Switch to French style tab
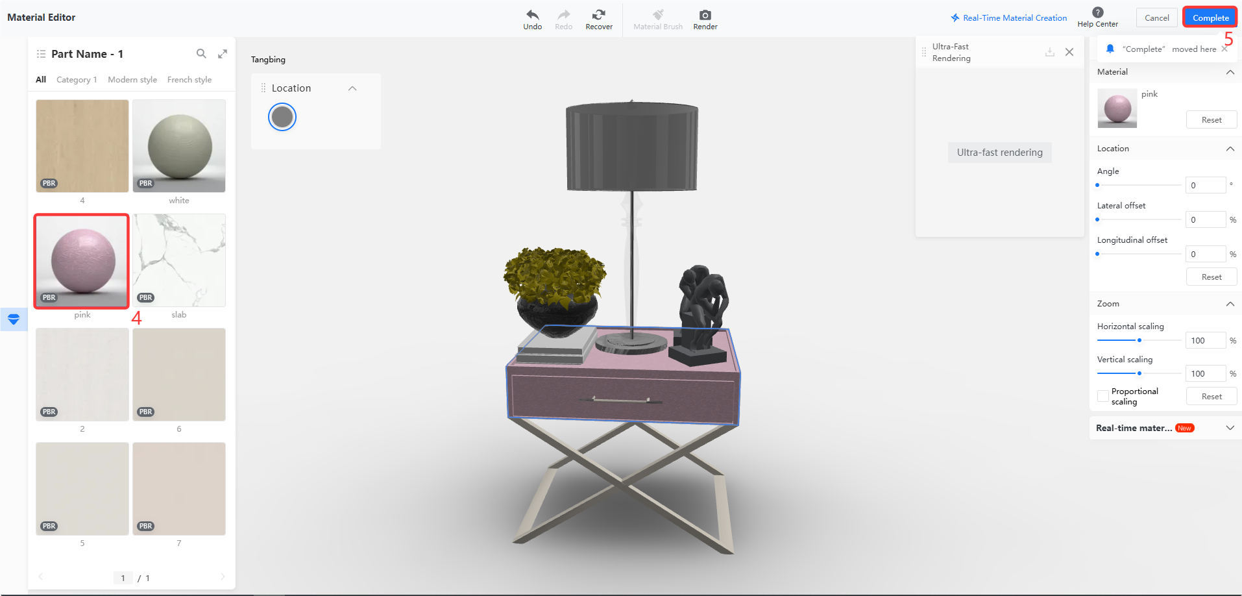 189,79
